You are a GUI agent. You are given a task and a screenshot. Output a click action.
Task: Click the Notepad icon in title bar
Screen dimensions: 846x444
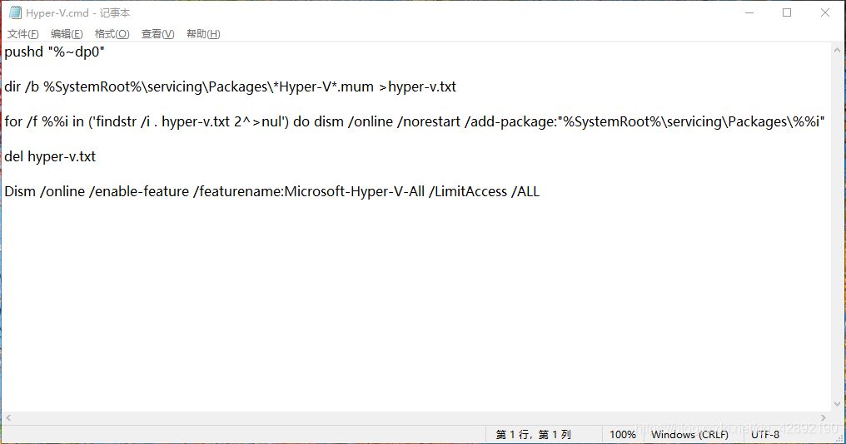click(15, 12)
